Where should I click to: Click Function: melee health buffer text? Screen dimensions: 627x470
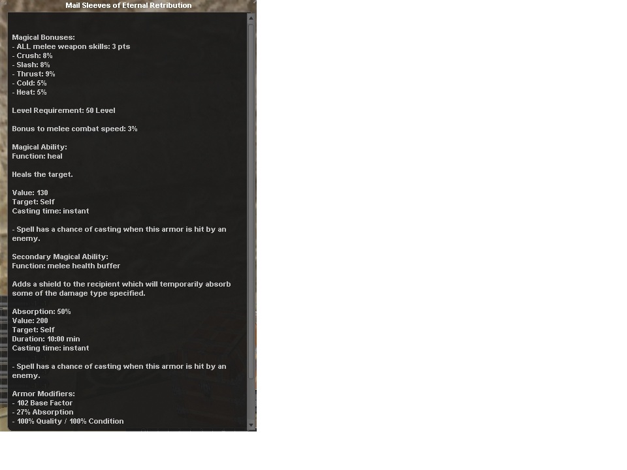(66, 266)
